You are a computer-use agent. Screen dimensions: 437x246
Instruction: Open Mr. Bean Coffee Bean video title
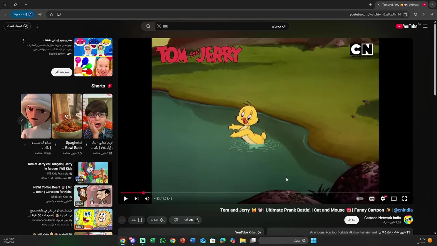point(53,190)
